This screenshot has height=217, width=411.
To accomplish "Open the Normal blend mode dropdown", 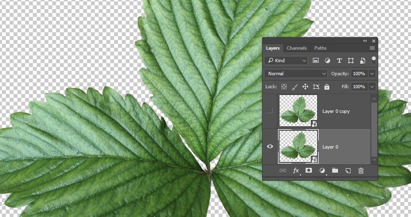I will click(295, 74).
